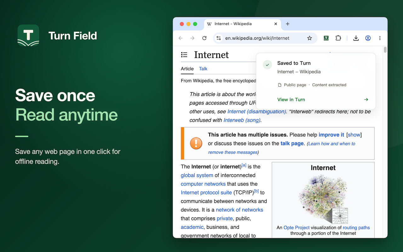Click the page icon next to Public page

(280, 85)
